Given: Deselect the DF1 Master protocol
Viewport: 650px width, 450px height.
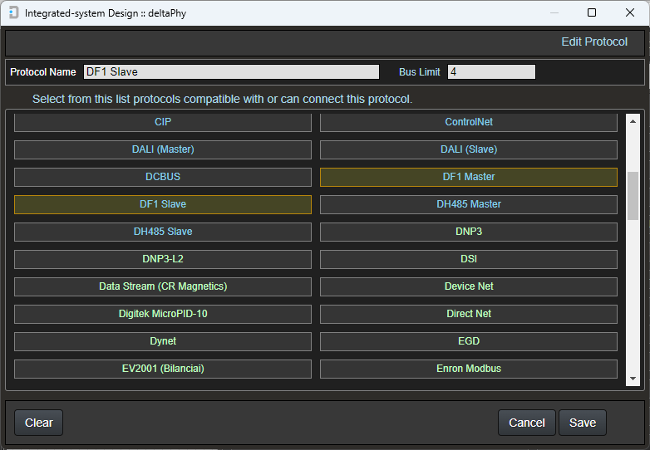Looking at the screenshot, I should [469, 177].
